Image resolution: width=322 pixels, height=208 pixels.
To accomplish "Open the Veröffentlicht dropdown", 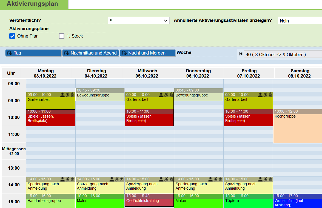I will point(139,21).
